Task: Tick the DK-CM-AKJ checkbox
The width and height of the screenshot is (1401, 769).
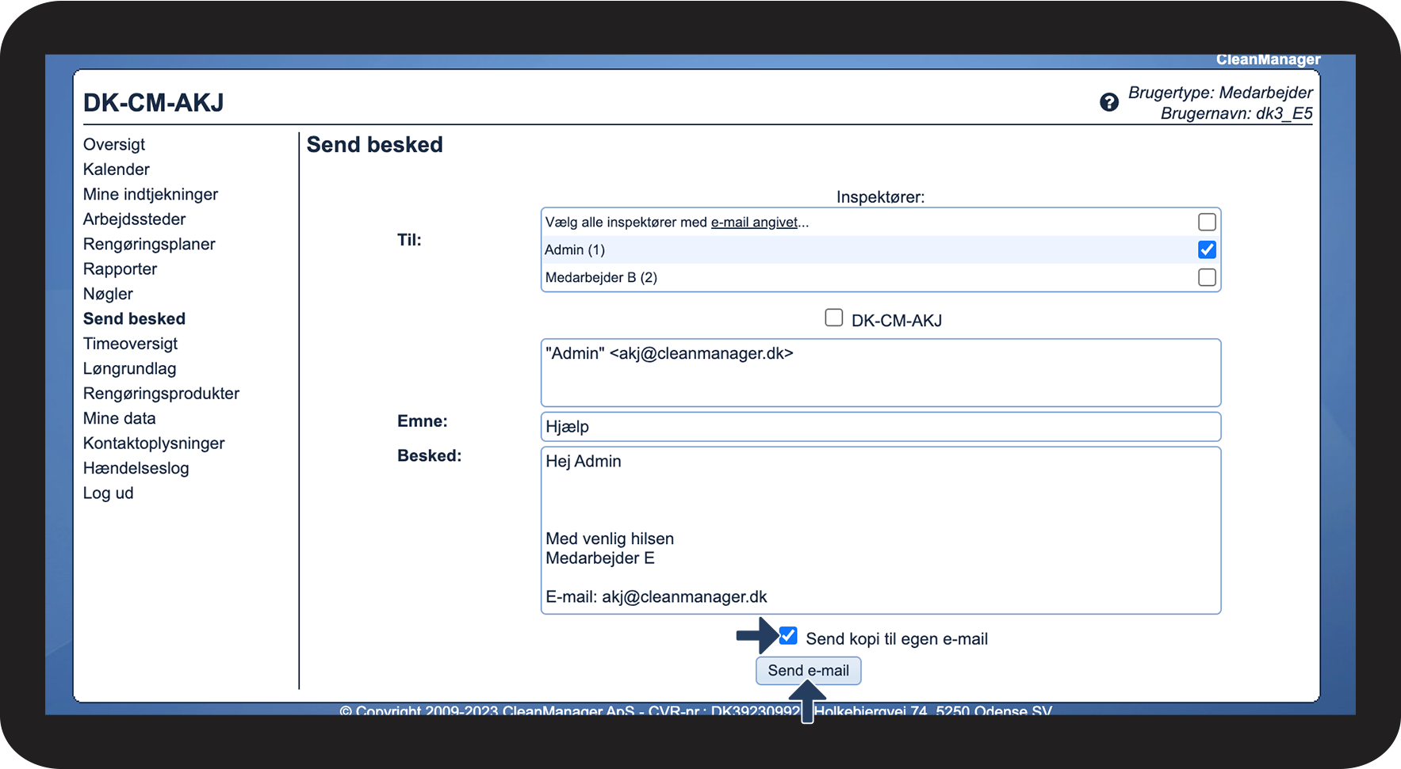Action: [833, 318]
